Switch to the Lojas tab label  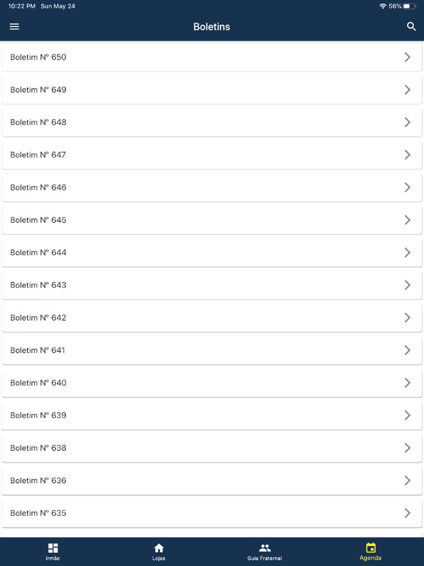pos(159,558)
